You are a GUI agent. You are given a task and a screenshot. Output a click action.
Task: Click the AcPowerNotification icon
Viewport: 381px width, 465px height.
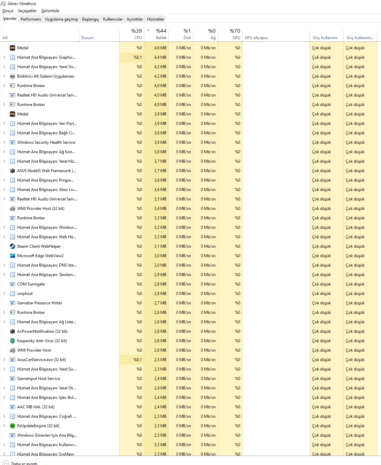pos(12,331)
